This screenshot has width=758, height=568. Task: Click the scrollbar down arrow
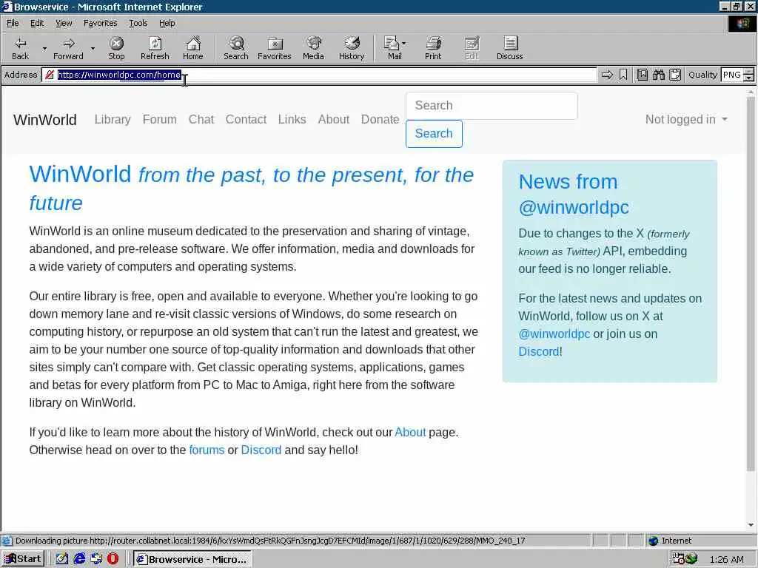tap(751, 525)
